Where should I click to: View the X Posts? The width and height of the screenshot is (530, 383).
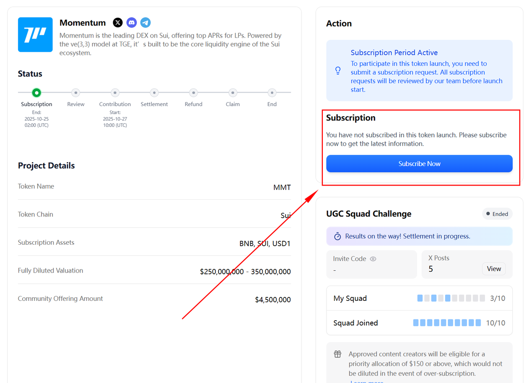494,269
